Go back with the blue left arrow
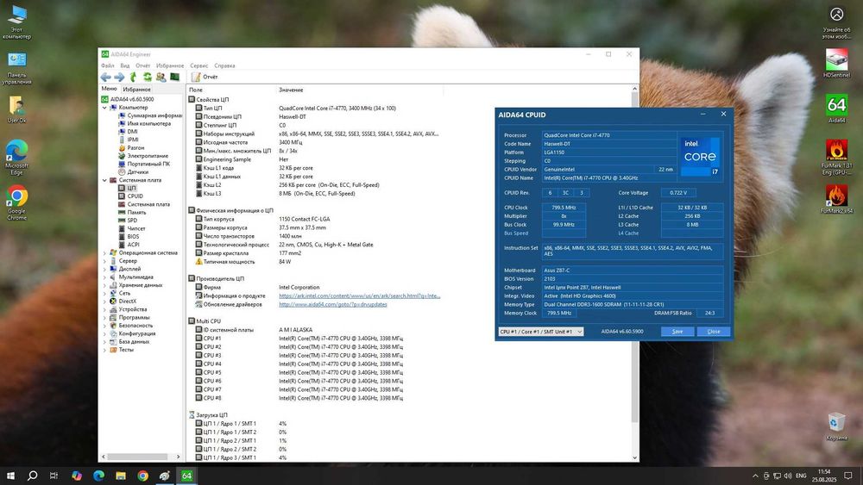Image resolution: width=863 pixels, height=485 pixels. tap(105, 77)
